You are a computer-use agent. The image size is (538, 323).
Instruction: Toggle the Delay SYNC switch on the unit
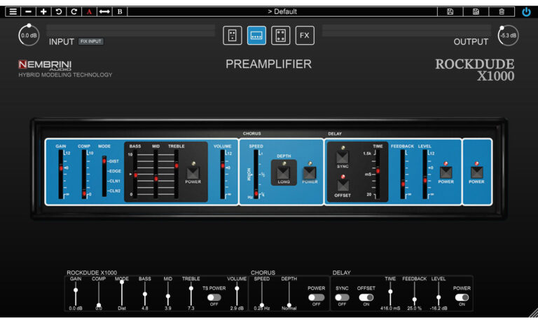point(342,157)
